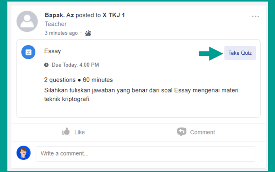This screenshot has width=275, height=172.
Task: Open the three-dot post options menu
Action: 255,16
